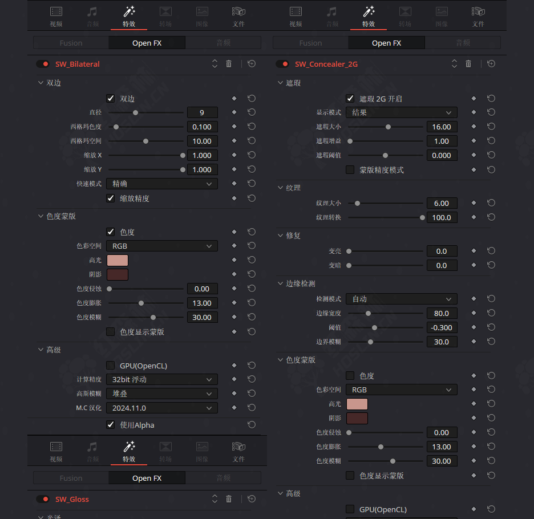Screen dimensions: 534x519
Task: Open Fusion tab in bottom-left panel
Action: [71, 478]
